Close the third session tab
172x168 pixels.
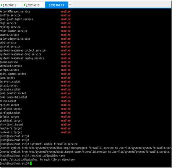tap(66, 5)
